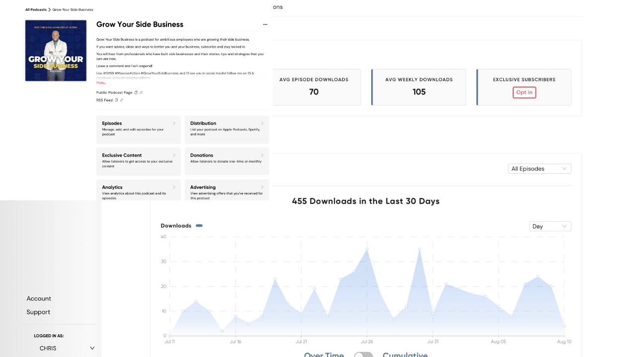Screen dimensions: 636x357
Task: Open the Exclusive Content section card
Action: point(138,161)
